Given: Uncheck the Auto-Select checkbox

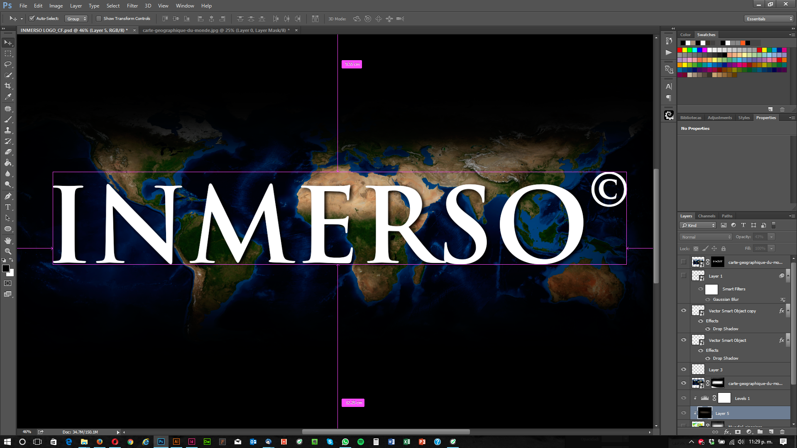Looking at the screenshot, I should click(x=32, y=18).
